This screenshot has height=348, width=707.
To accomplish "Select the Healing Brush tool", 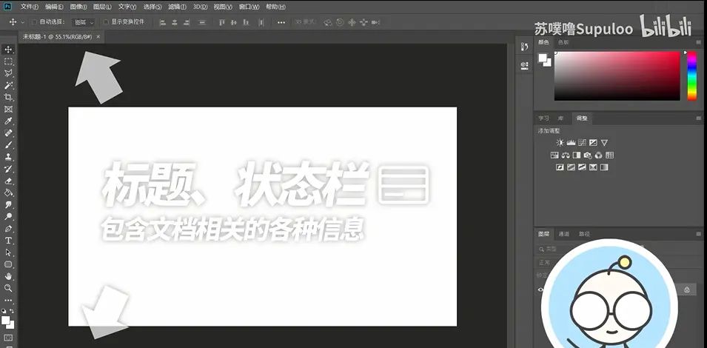I will pos(8,133).
